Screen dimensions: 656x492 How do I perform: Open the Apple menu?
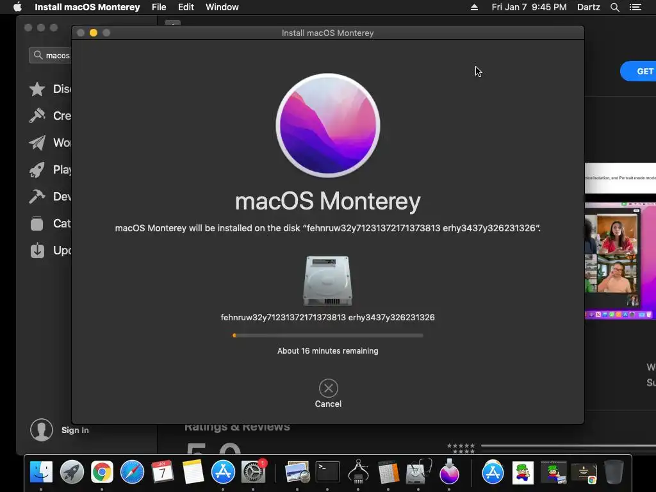[17, 7]
